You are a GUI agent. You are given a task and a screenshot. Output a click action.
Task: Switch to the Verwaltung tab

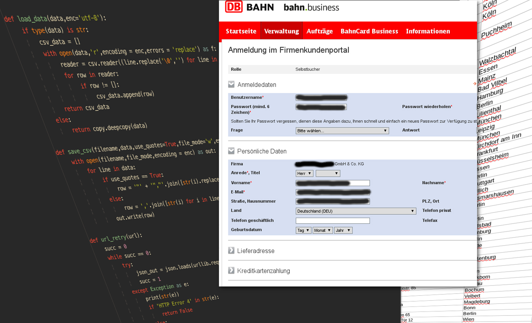point(281,31)
